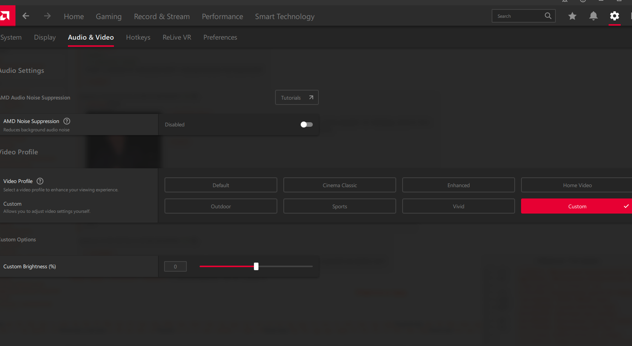The image size is (632, 346).
Task: Click the Custom Options heading
Action: [x=18, y=240]
